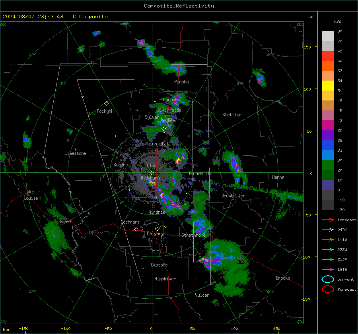The width and height of the screenshot is (358, 334).
Task: Click the 150 label on the right km axis
Action: 307,47
